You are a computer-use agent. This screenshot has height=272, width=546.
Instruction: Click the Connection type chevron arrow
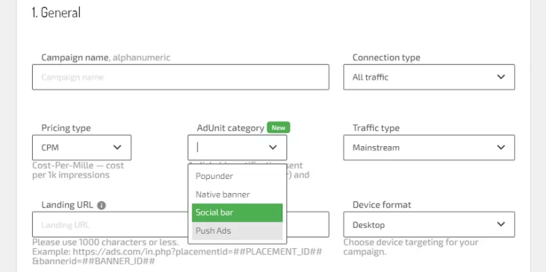[500, 77]
